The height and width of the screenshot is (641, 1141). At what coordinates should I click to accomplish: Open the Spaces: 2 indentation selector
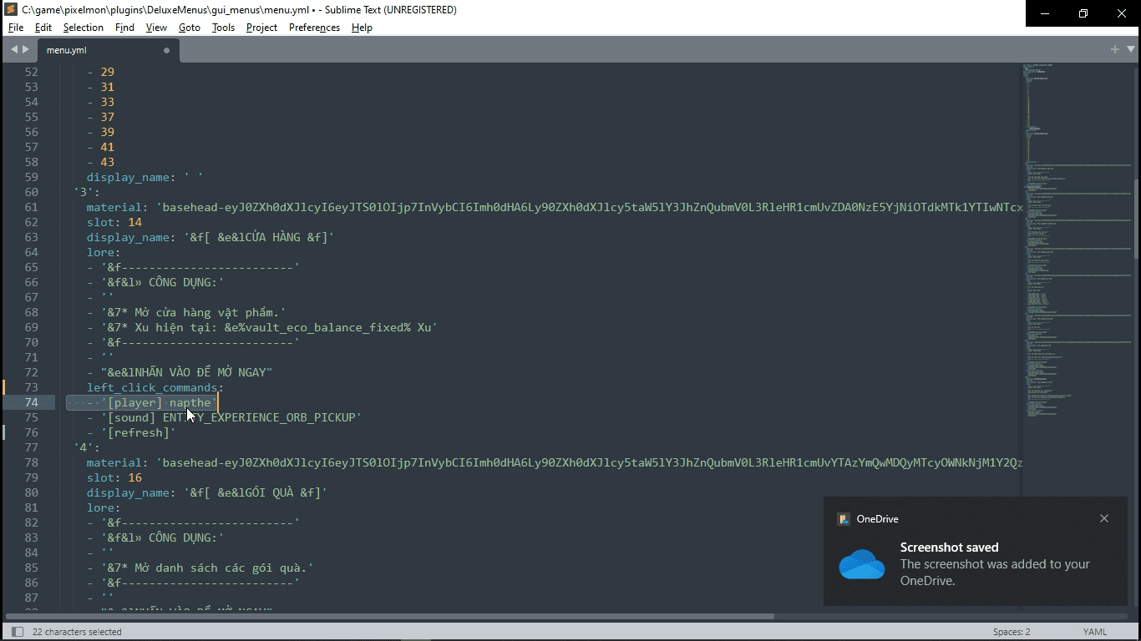click(1012, 632)
